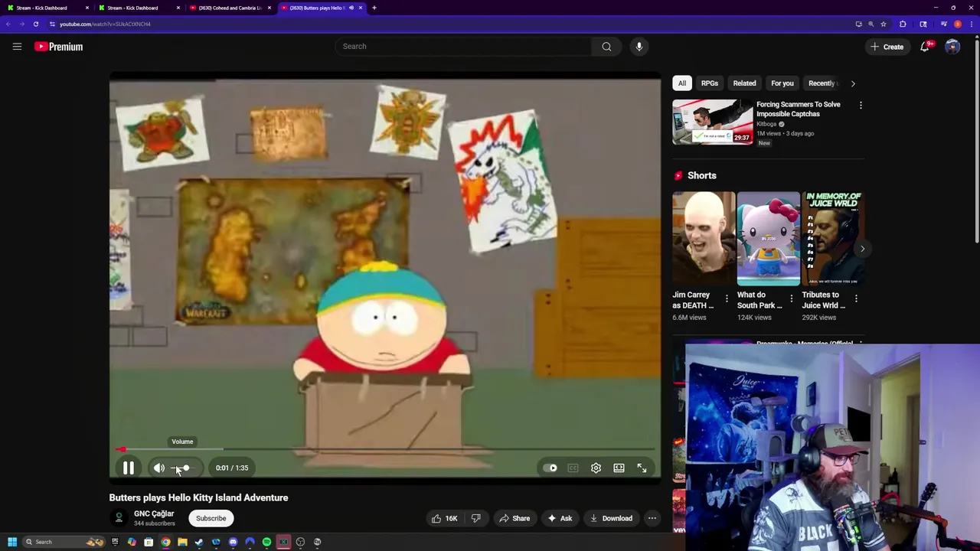Open options for Jim Carrey short
The width and height of the screenshot is (980, 551).
pos(727,298)
